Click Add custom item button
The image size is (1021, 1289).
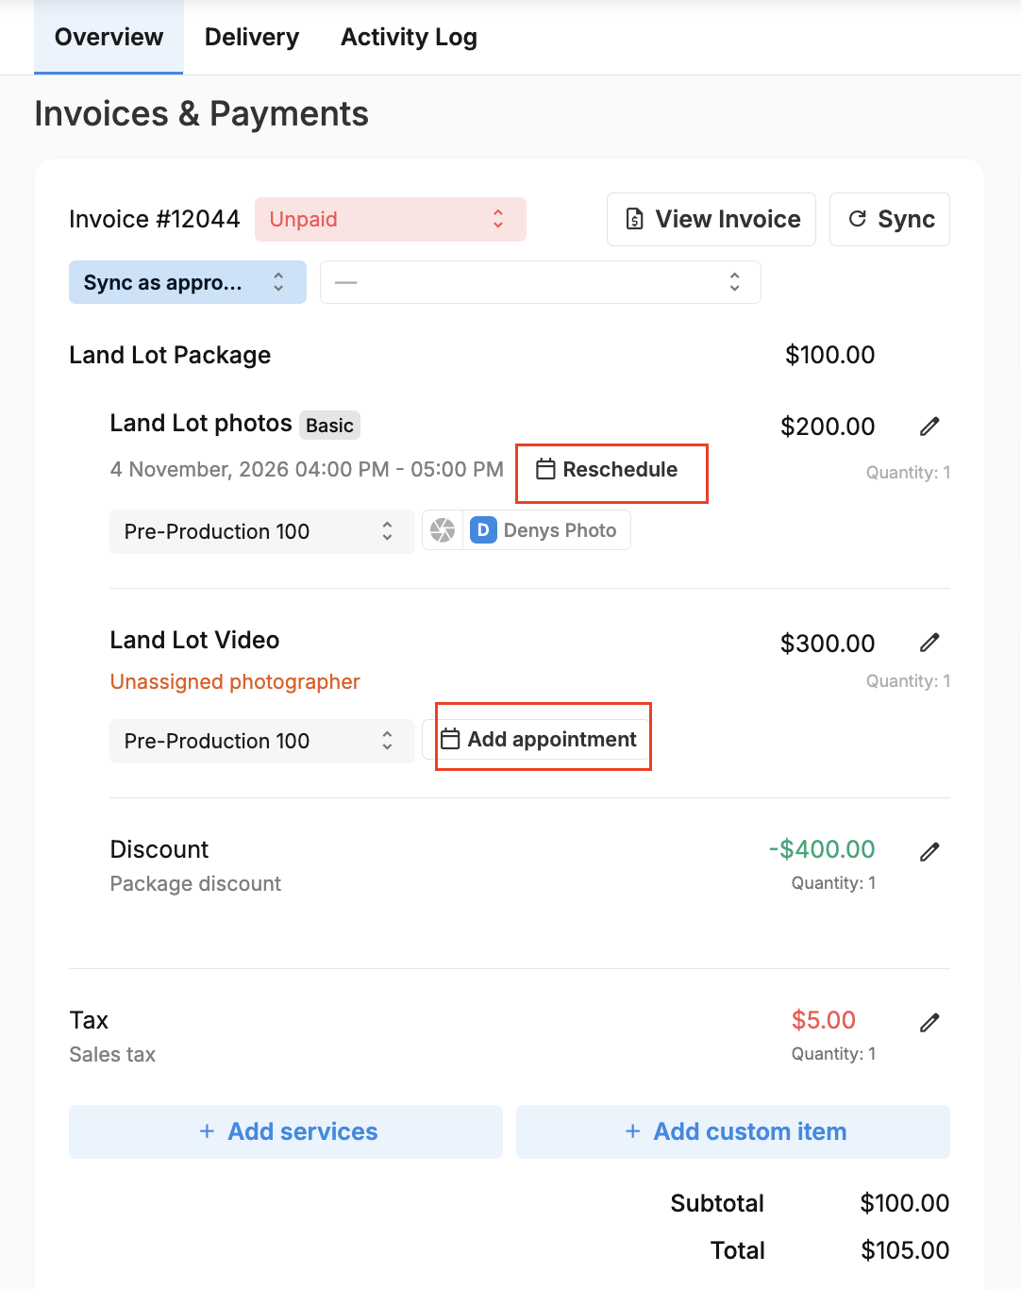click(x=733, y=1131)
